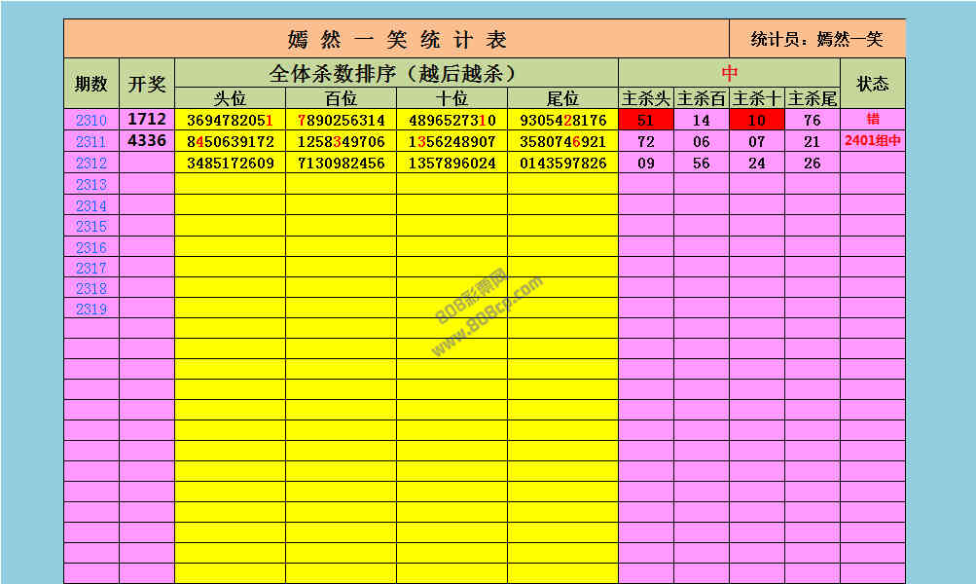Screen dimensions: 976x584
Task: Click the 头位 sub-header
Action: click(x=230, y=98)
